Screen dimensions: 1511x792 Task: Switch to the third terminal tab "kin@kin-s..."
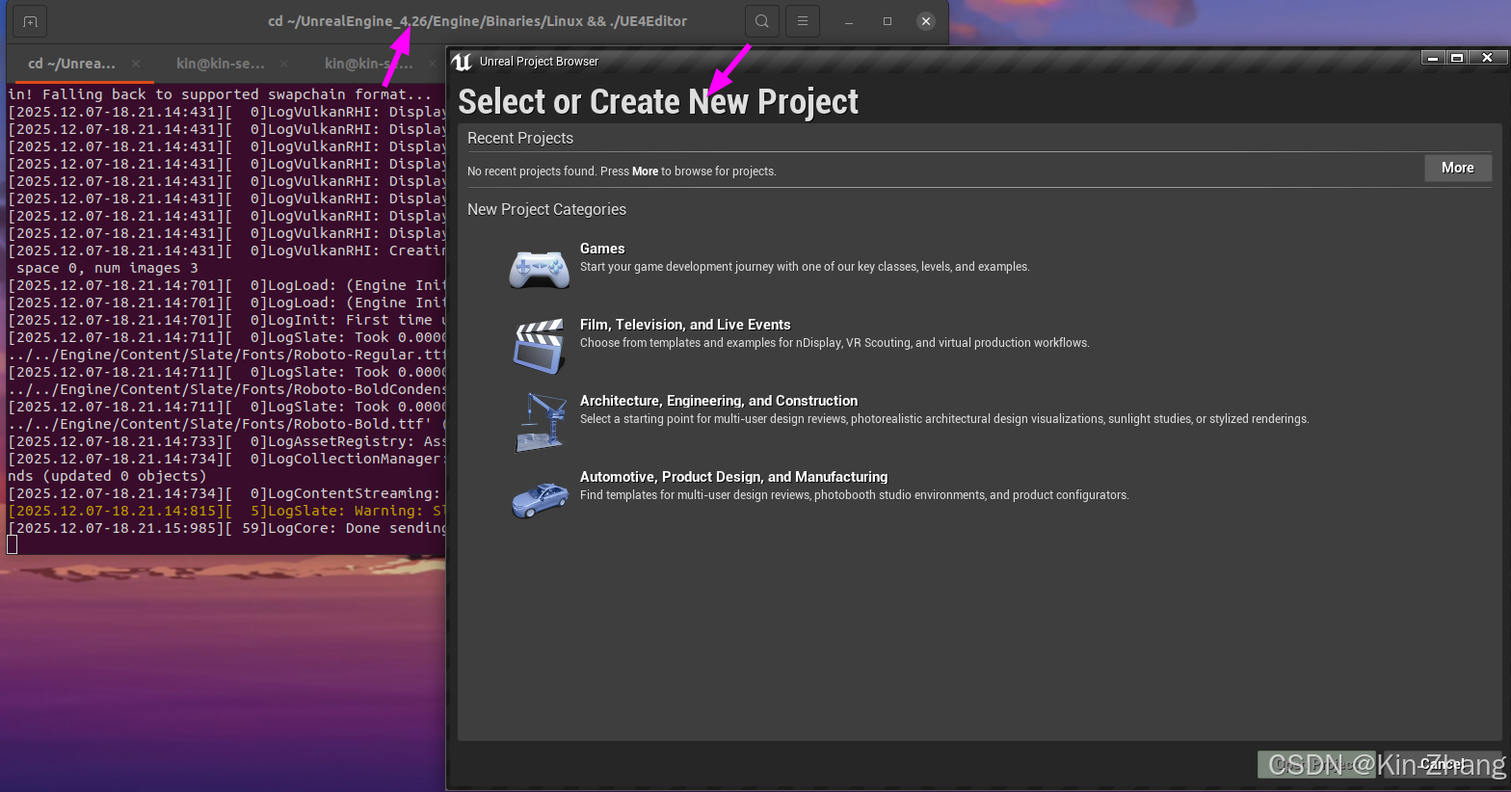tap(368, 64)
